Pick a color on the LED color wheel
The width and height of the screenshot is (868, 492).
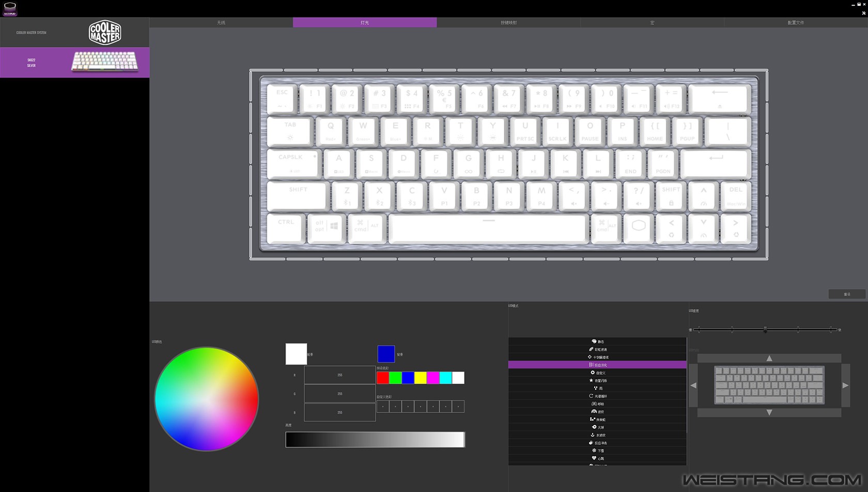coord(207,399)
